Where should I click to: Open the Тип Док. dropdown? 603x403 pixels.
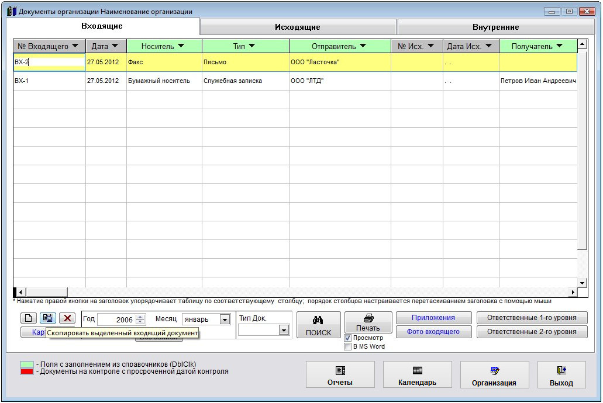[x=284, y=330]
